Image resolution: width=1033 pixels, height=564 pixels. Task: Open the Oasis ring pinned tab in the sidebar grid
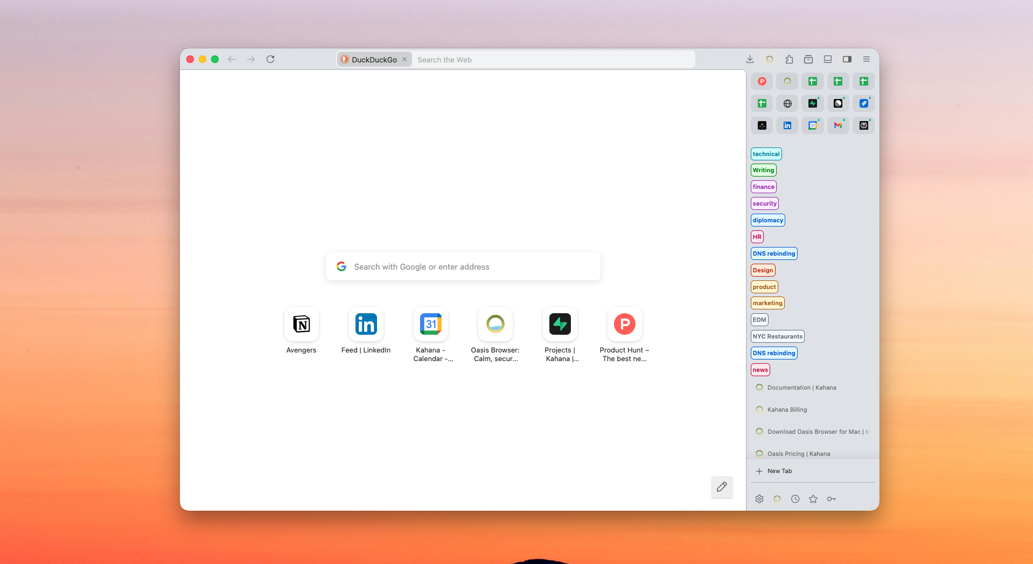coord(787,81)
